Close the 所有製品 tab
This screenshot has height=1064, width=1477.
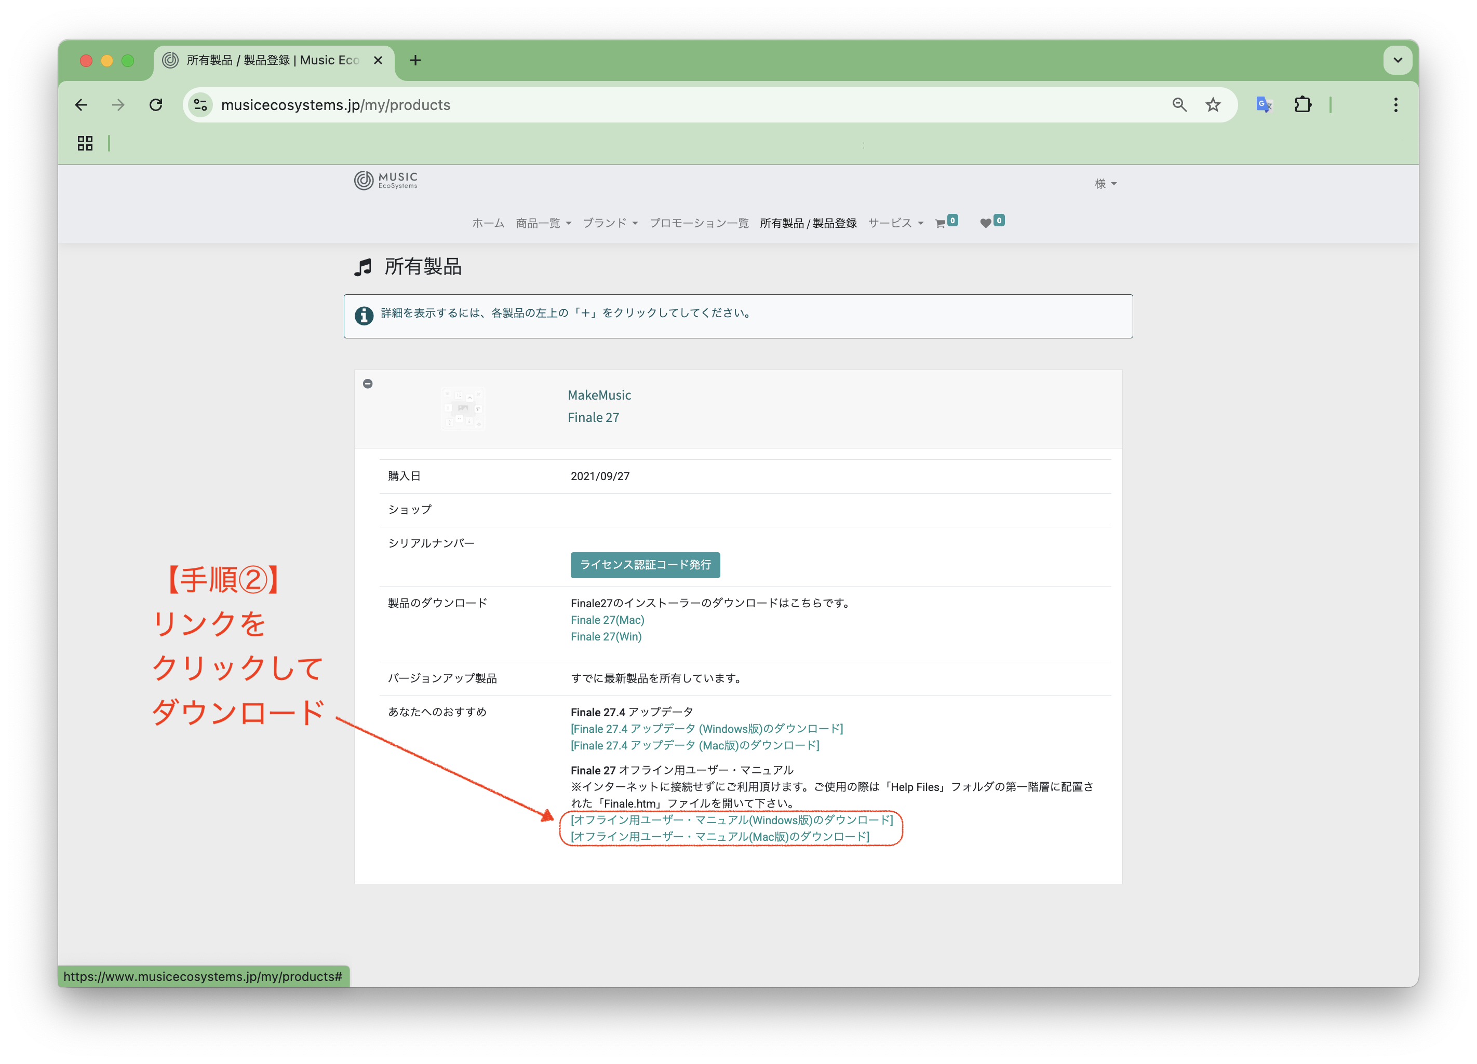tap(378, 61)
